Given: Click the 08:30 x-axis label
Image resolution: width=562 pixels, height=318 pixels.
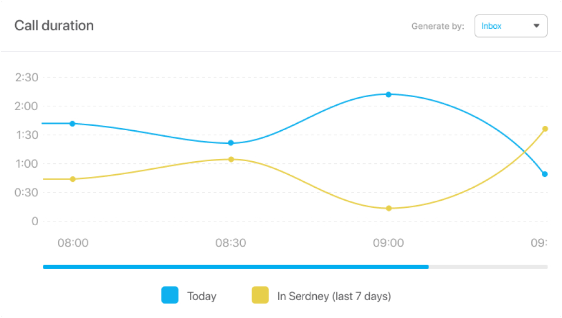Looking at the screenshot, I should pos(231,243).
